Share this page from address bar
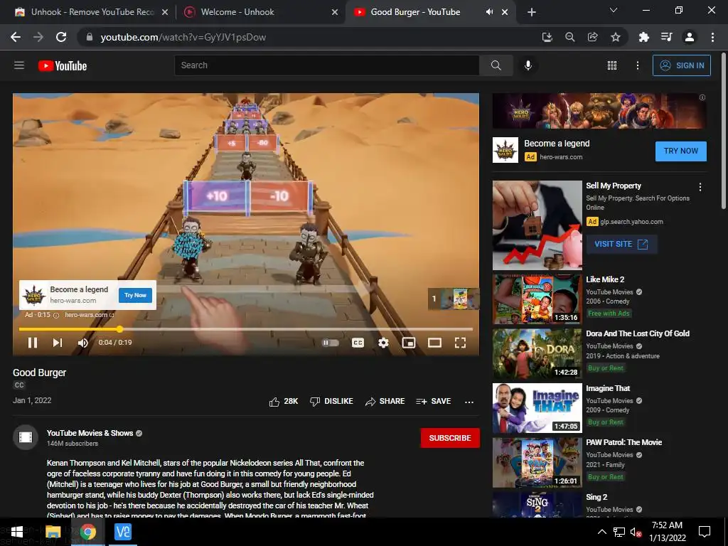Image resolution: width=728 pixels, height=546 pixels. click(x=592, y=37)
